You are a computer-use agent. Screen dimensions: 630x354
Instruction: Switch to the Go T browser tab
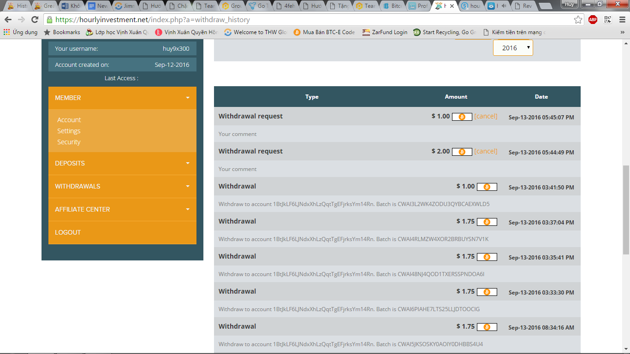[258, 6]
